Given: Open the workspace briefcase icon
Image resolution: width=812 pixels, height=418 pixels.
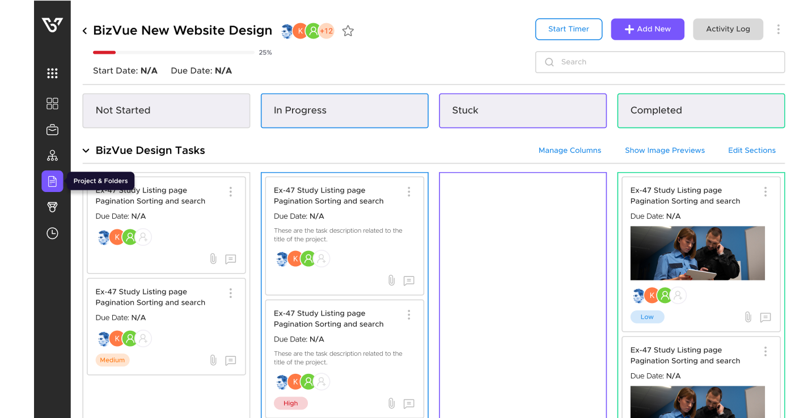Looking at the screenshot, I should point(52,130).
